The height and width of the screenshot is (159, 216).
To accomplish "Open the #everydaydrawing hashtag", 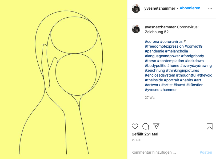I will point(196,66).
